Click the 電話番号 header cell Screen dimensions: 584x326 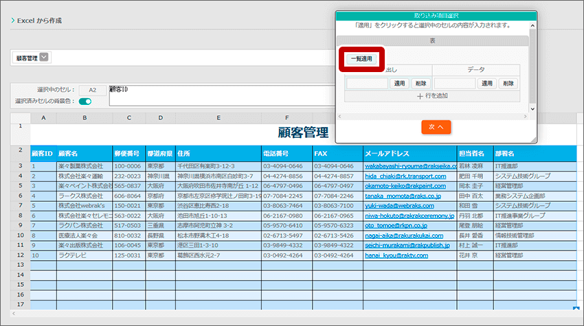point(287,153)
